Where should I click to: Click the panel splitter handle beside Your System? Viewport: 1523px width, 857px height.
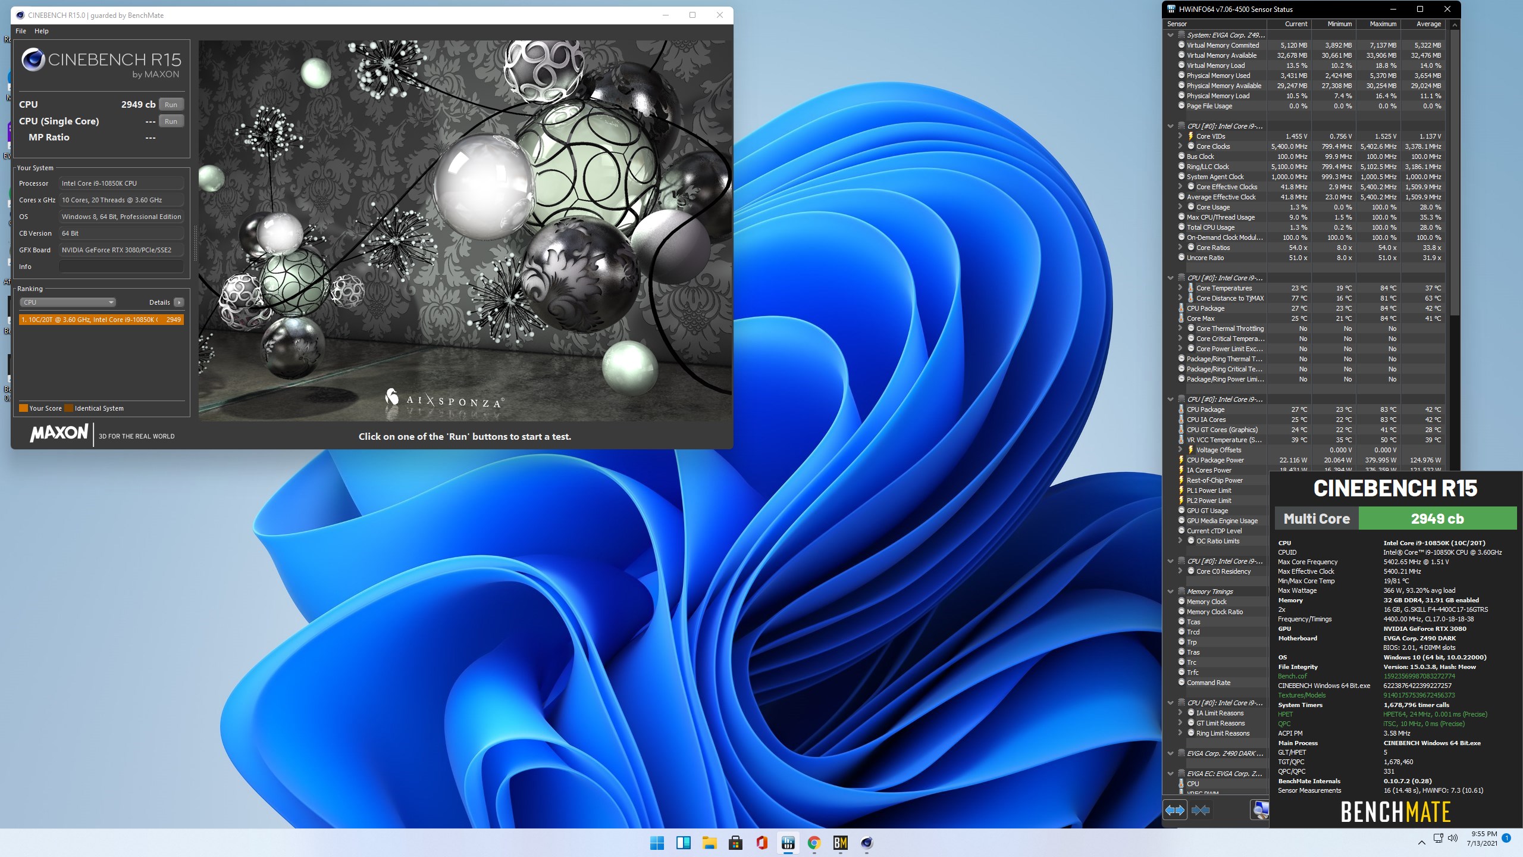[195, 243]
